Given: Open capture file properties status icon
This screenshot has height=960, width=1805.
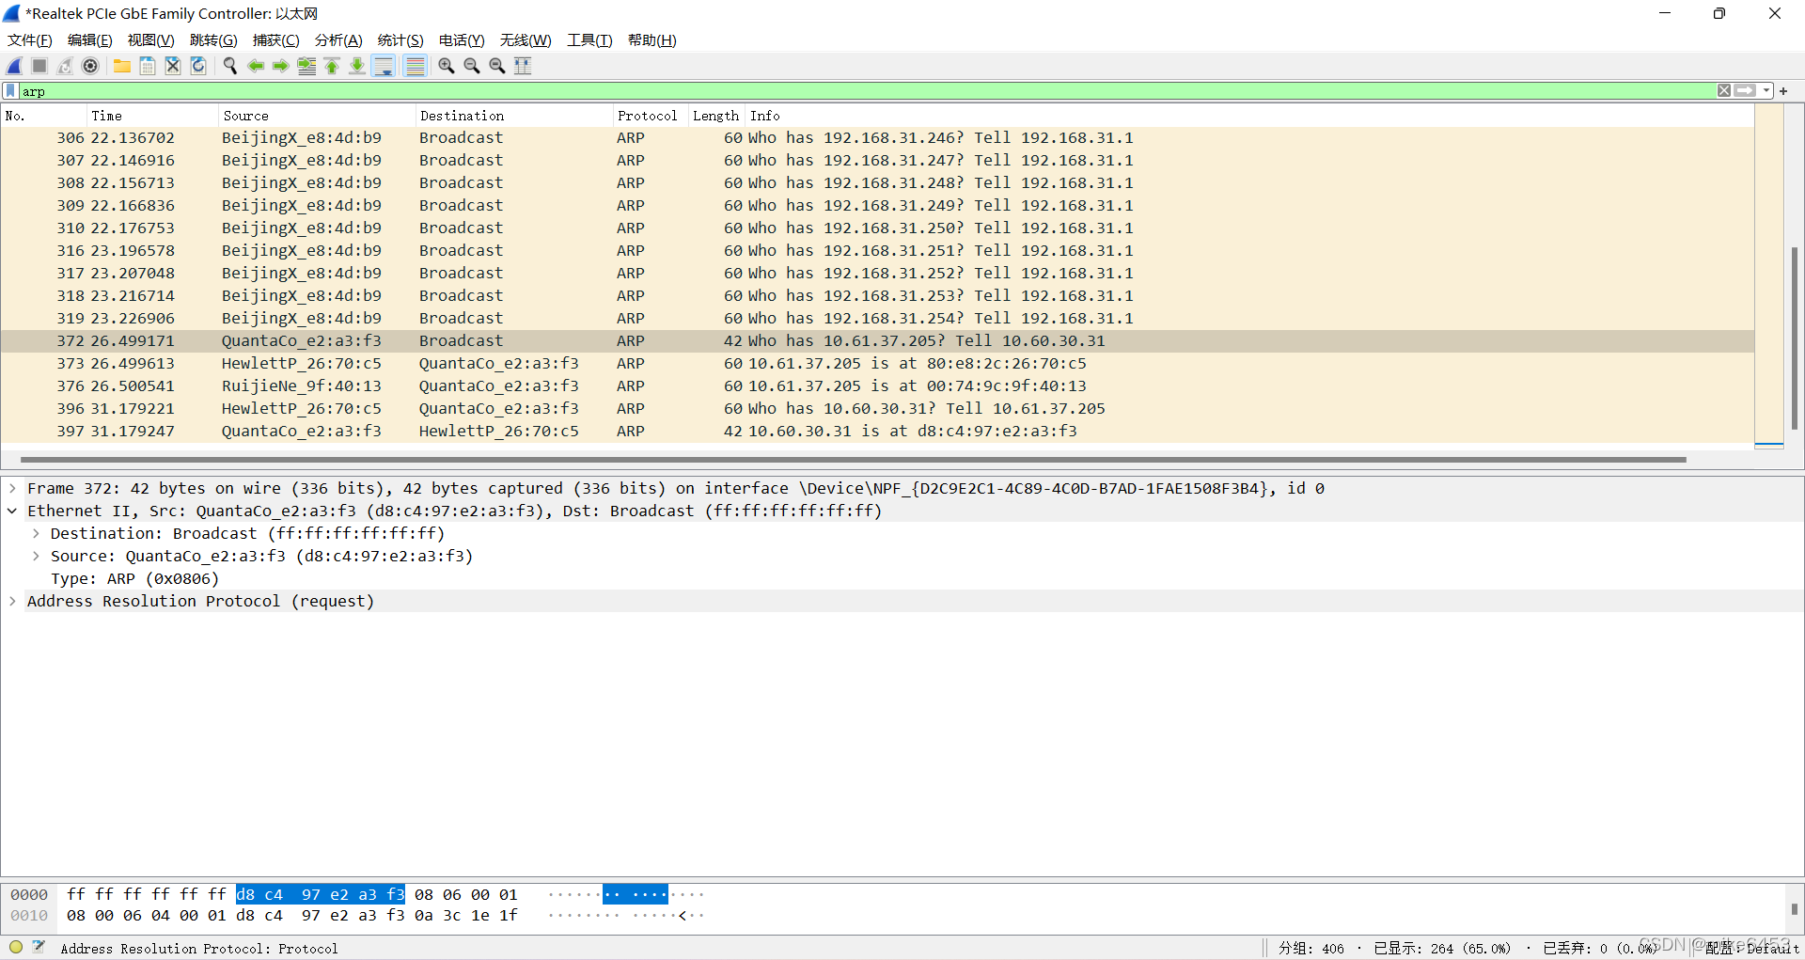Looking at the screenshot, I should 39,948.
